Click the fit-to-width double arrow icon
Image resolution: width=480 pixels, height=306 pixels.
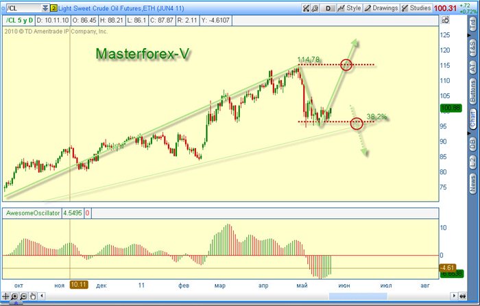click(463, 296)
